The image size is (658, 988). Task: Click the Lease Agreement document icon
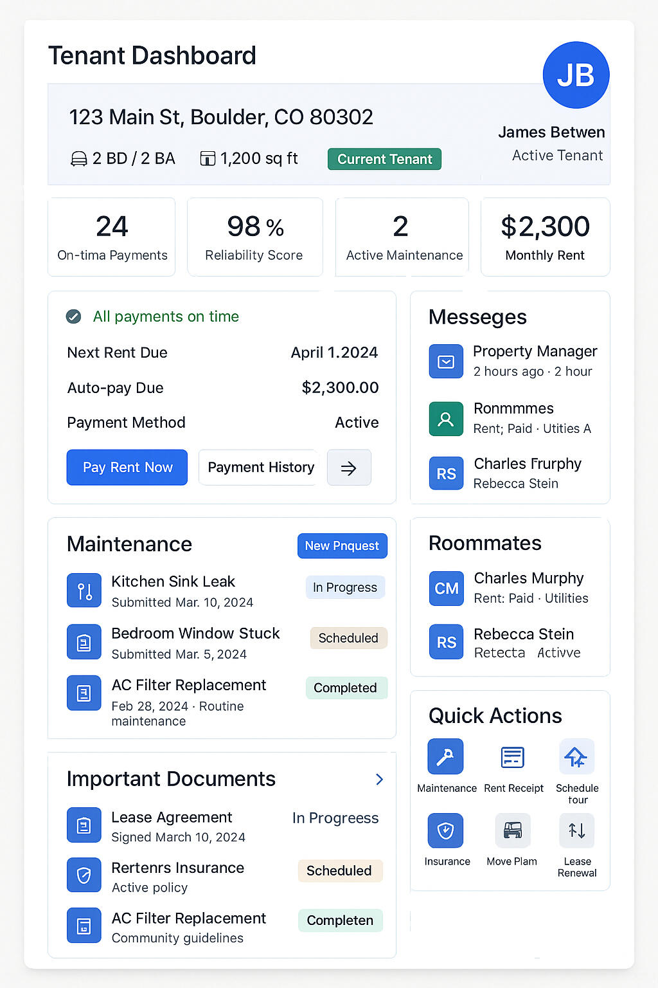(84, 825)
